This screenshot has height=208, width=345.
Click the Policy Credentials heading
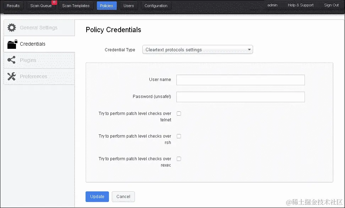[113, 30]
